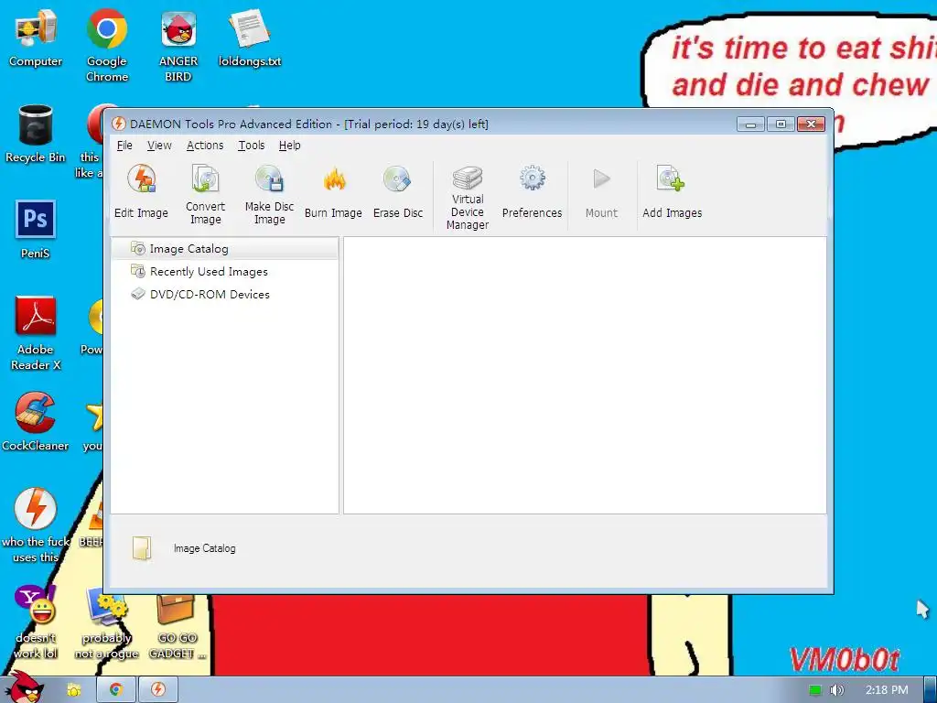The width and height of the screenshot is (937, 703).
Task: Select the Photoshop PeniS desktop icon
Action: click(x=36, y=230)
